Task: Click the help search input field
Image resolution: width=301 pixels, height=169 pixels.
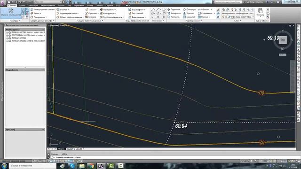Action: pos(228,2)
